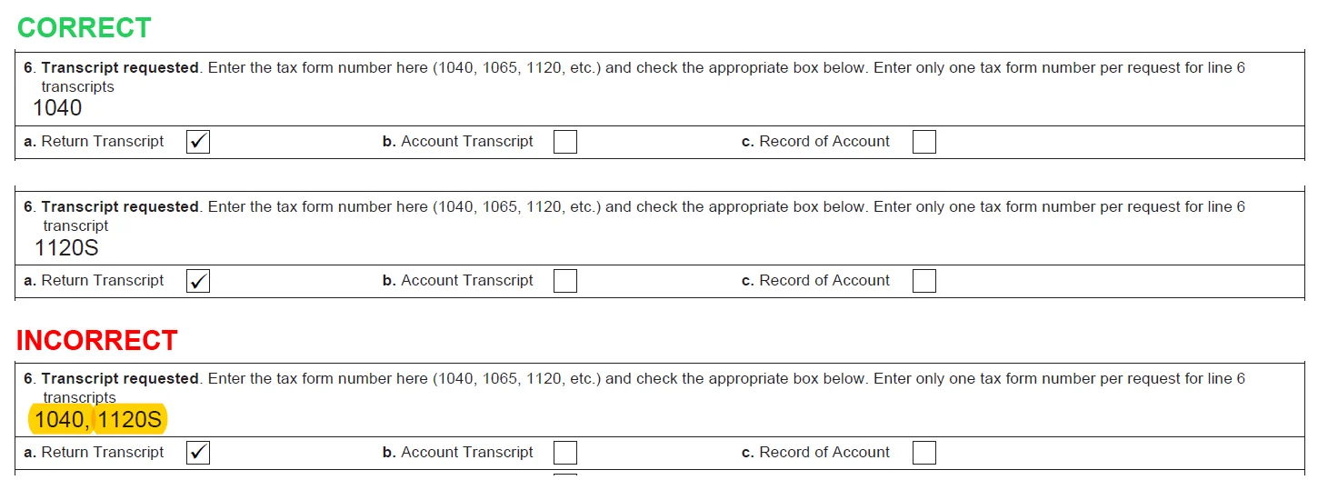Click the yellow-highlighted 1040 in the incorrect entry

tap(60, 419)
